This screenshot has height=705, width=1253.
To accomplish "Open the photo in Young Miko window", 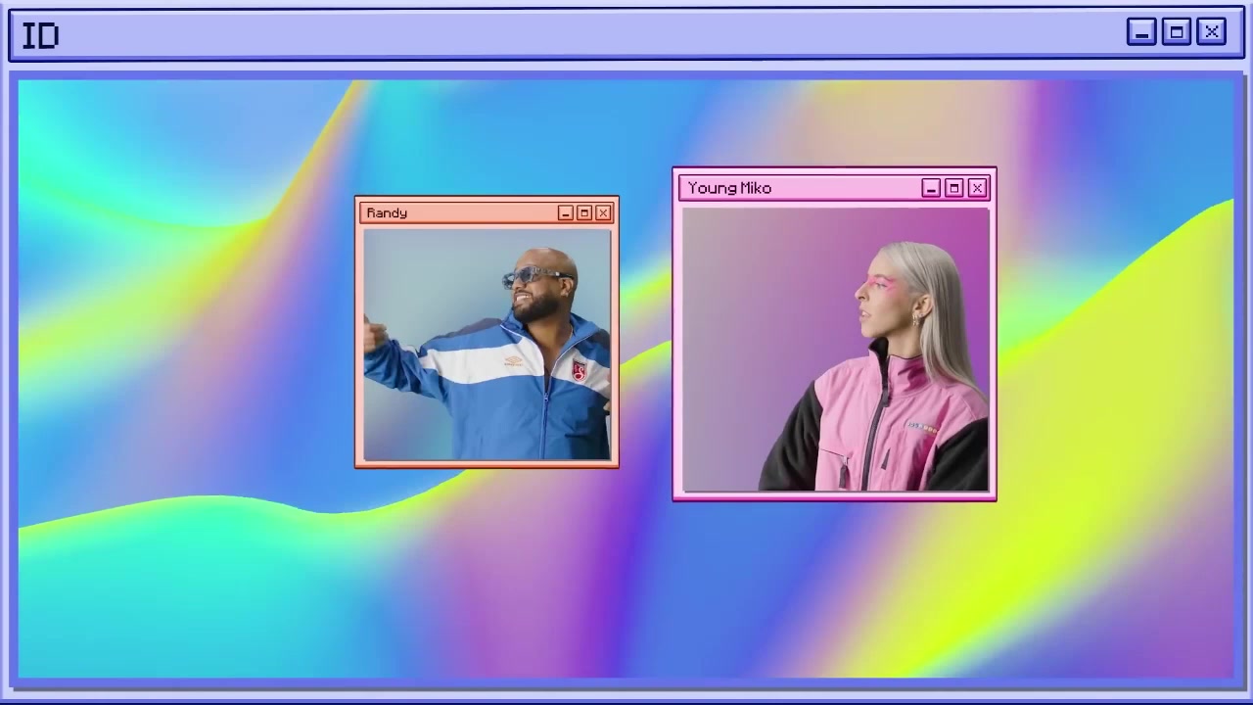I will (835, 350).
